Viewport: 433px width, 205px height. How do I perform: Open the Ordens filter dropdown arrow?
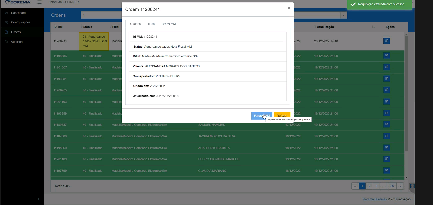tap(344, 15)
